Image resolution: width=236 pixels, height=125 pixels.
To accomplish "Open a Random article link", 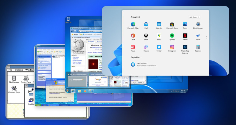I will click(x=77, y=64).
